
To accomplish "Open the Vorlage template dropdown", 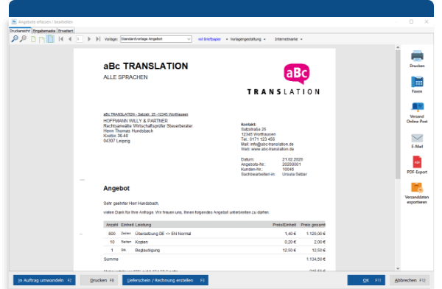I will pyautogui.click(x=156, y=39).
